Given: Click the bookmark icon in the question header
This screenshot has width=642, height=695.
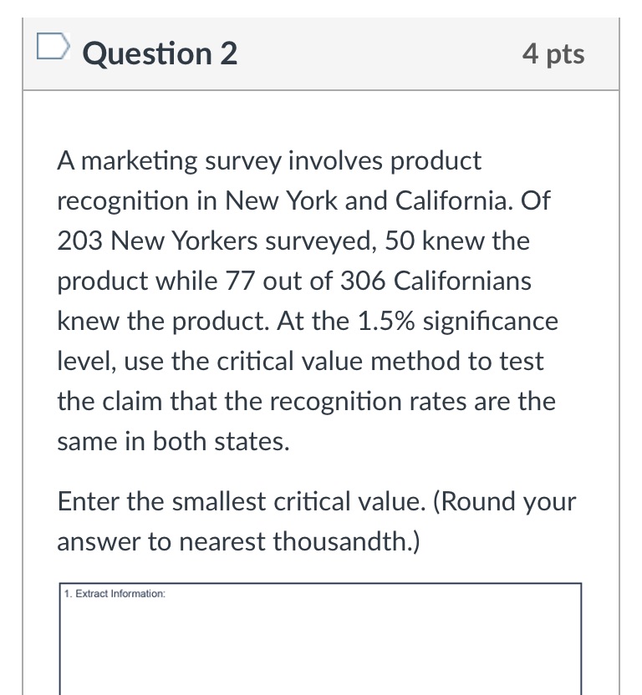Looking at the screenshot, I should [x=52, y=48].
